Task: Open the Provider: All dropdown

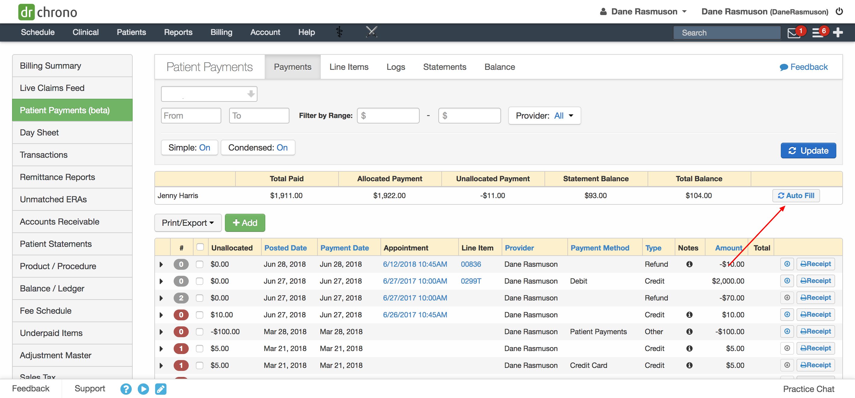Action: [544, 116]
